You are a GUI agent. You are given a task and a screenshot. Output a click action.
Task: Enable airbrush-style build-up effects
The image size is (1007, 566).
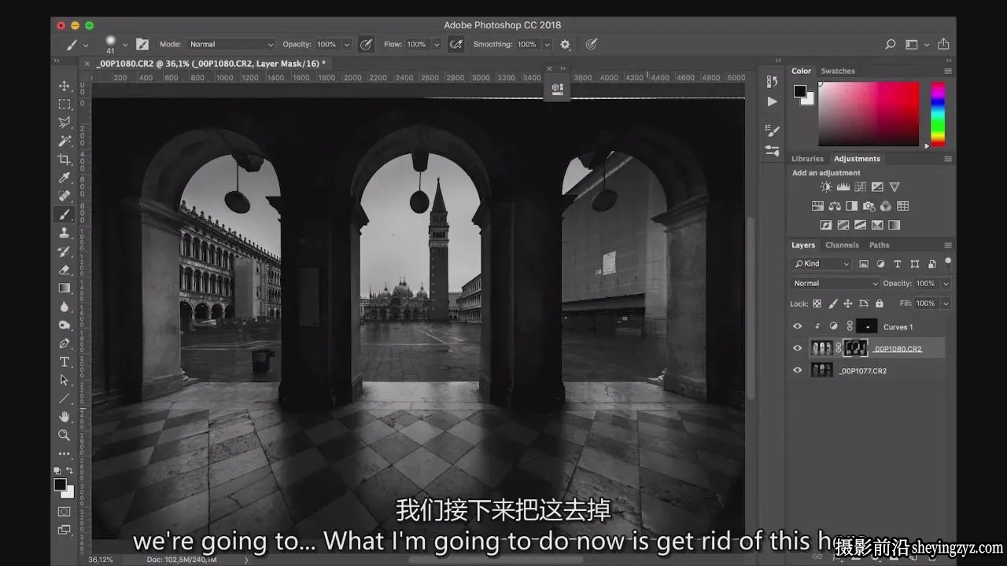(x=456, y=45)
